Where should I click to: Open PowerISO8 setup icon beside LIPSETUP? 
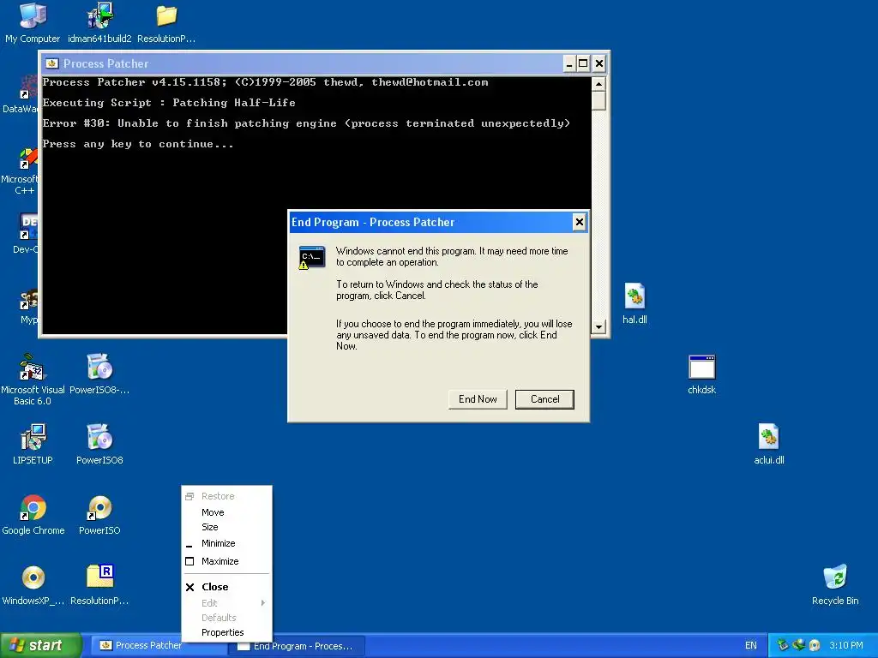click(x=99, y=445)
